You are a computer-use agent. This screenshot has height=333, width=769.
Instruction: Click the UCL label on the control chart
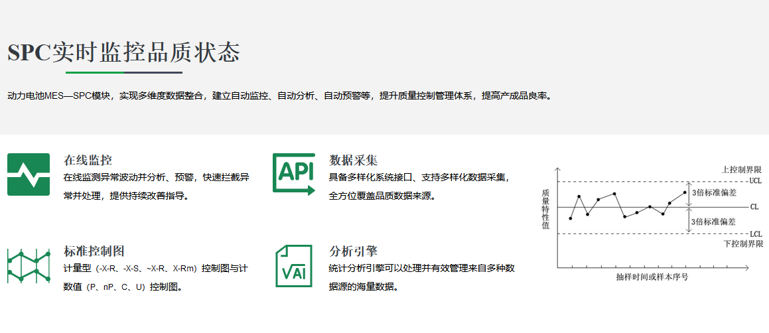[x=755, y=180]
